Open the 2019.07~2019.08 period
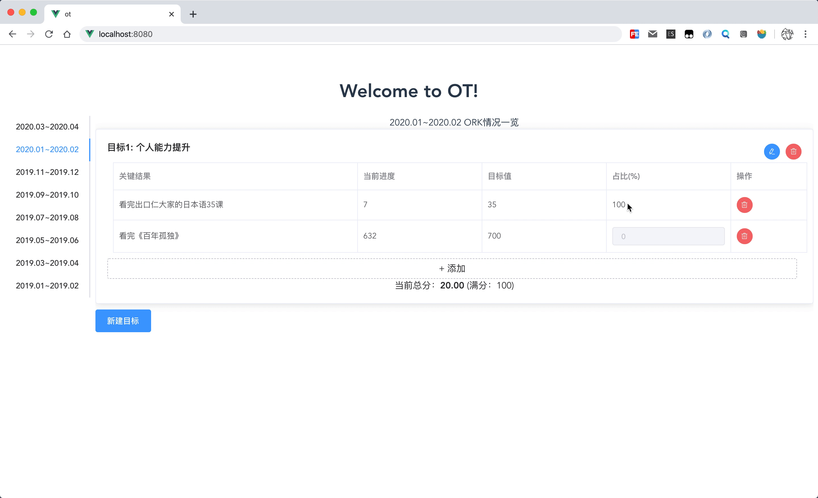 point(47,218)
